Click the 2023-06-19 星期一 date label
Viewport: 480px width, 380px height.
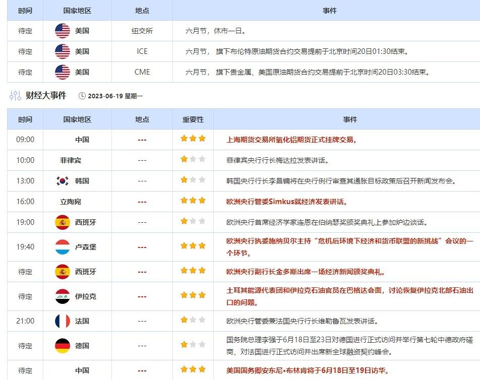115,96
